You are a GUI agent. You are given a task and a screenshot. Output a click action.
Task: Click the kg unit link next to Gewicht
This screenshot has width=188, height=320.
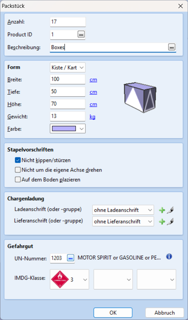(x=92, y=117)
